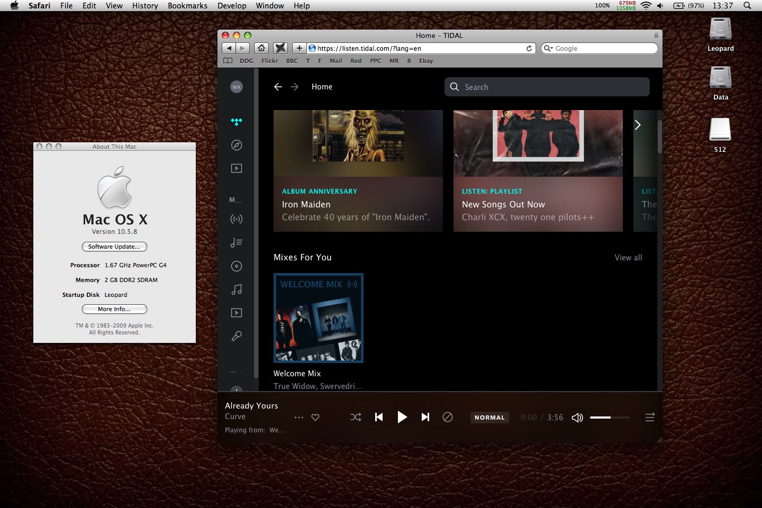Open Flickr bookmark in bookmarks bar

[x=270, y=61]
